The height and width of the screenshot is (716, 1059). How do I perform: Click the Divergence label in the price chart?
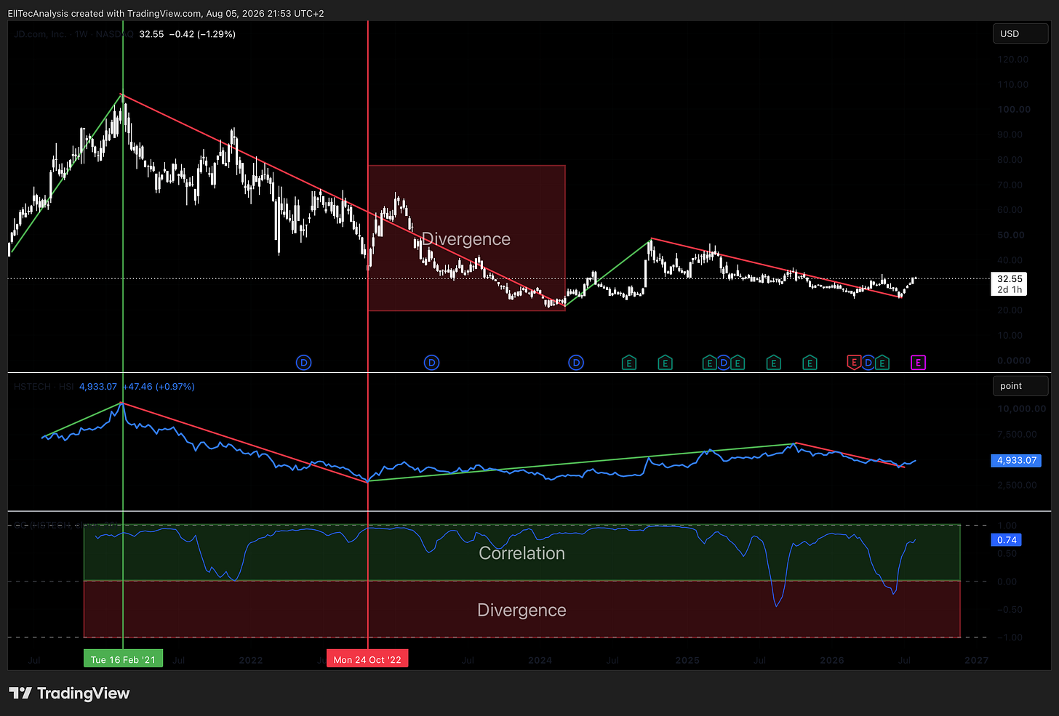coord(466,239)
